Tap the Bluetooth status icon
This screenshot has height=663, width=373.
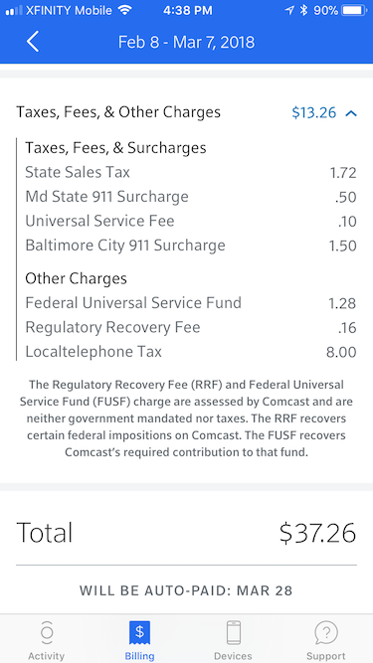303,11
